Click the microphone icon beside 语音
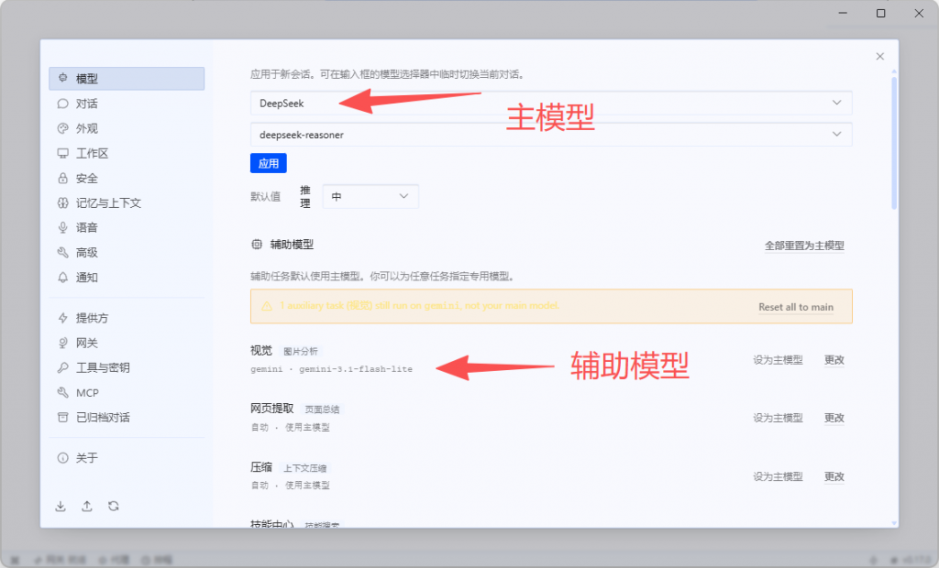The image size is (939, 568). point(63,227)
